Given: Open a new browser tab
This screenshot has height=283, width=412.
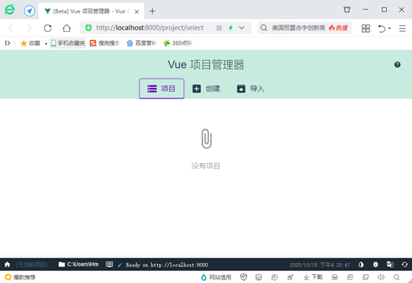Looking at the screenshot, I should (x=152, y=11).
